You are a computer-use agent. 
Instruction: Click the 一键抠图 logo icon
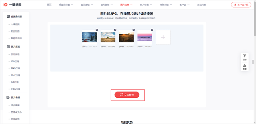click(5, 5)
